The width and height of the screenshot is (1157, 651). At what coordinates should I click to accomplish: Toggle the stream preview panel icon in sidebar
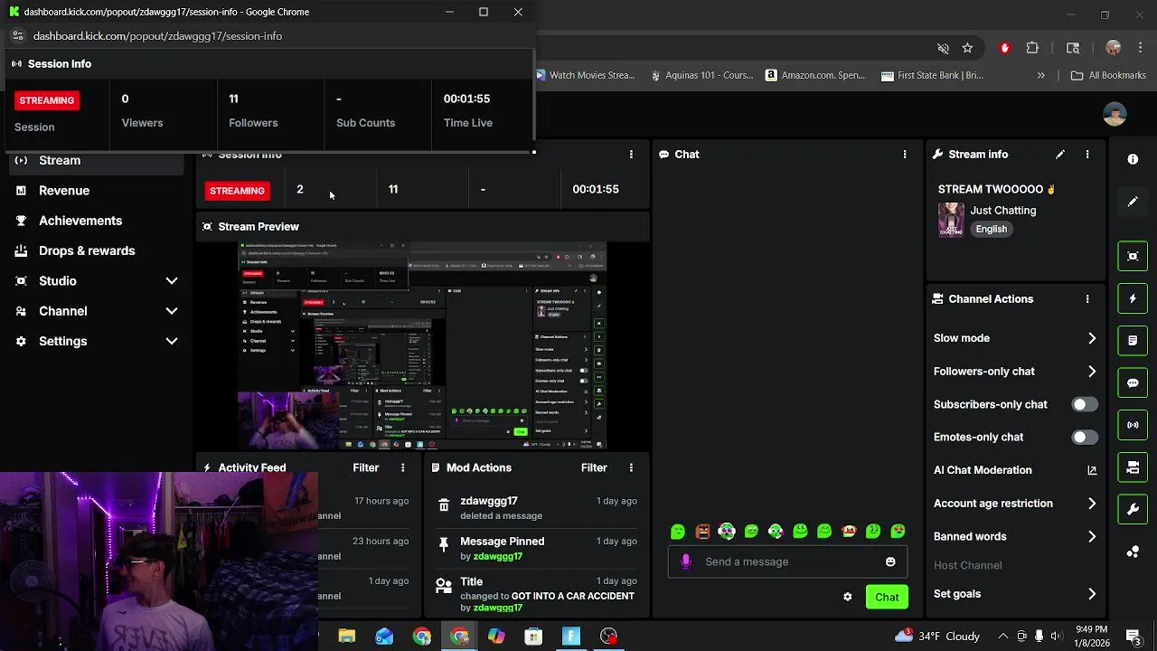pyautogui.click(x=1133, y=256)
